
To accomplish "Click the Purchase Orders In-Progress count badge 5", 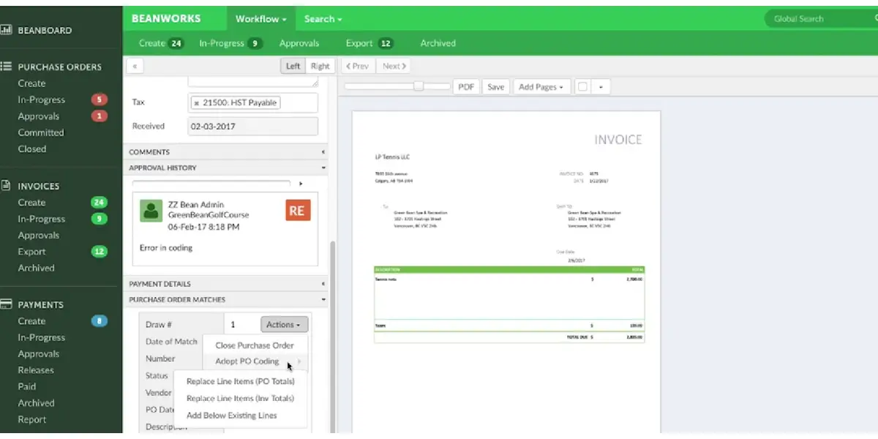I will (x=99, y=100).
